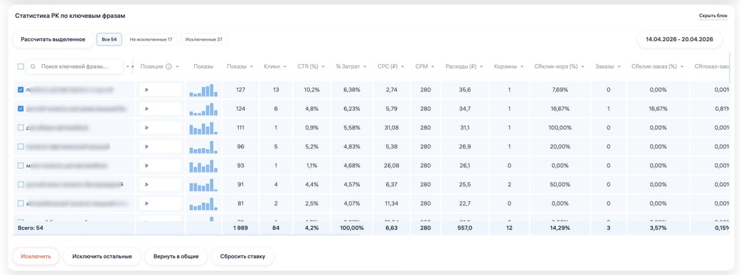The height and width of the screenshot is (275, 740).
Task: Open the impressions bar chart for the 127-impressions row
Action: coord(203,90)
